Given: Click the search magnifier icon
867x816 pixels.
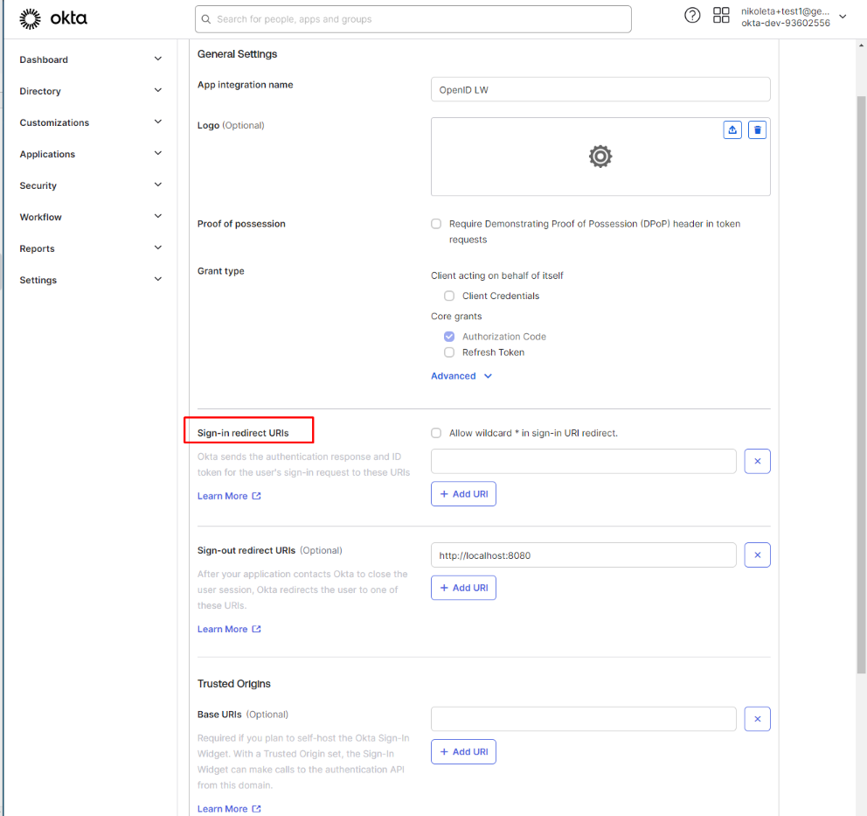Looking at the screenshot, I should (205, 19).
